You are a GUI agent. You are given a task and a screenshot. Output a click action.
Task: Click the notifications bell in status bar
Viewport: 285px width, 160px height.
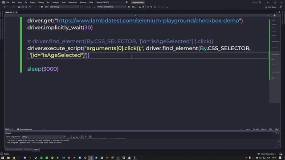coord(281,154)
